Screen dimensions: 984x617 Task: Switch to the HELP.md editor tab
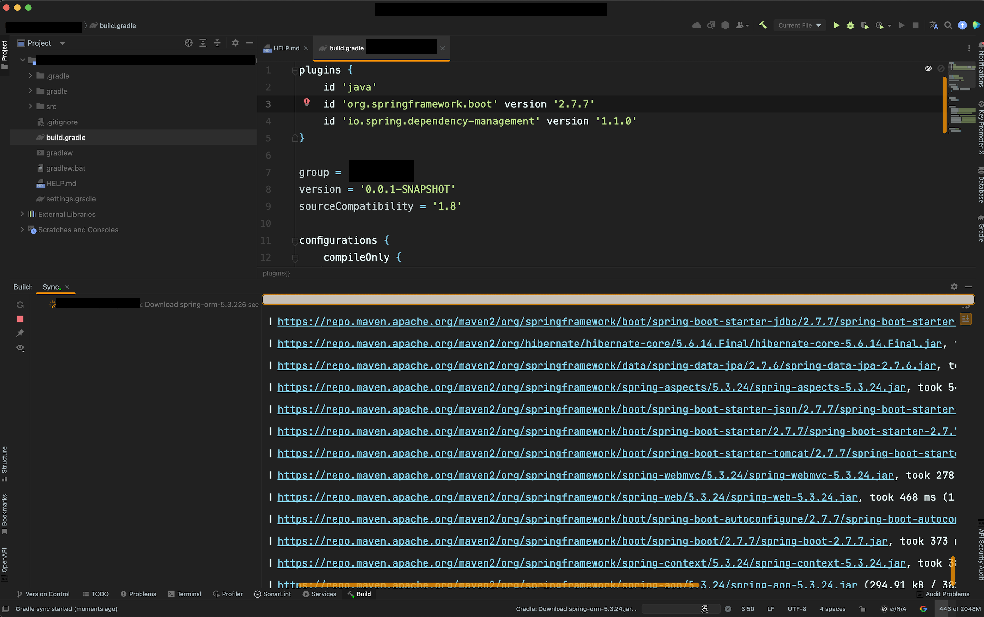click(286, 48)
